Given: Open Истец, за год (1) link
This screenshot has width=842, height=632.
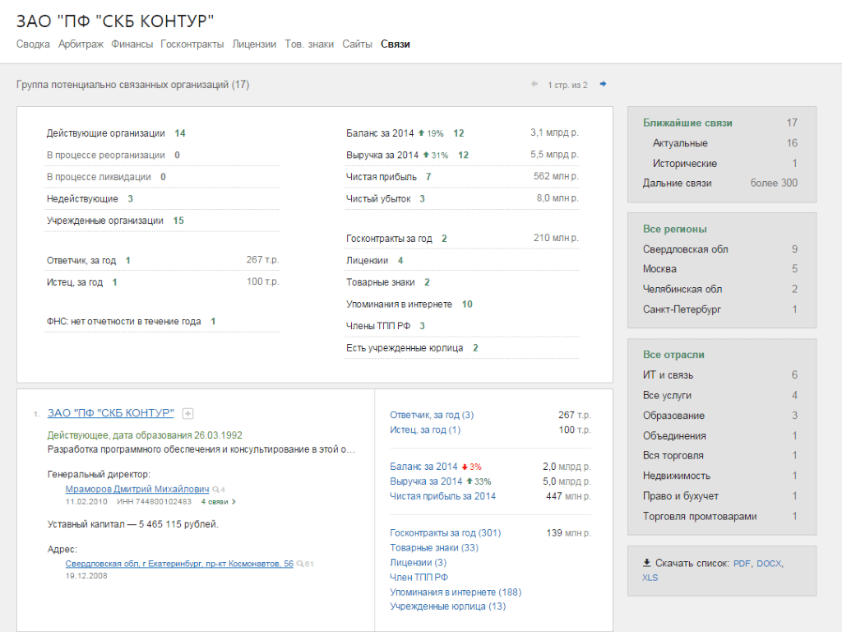Looking at the screenshot, I should pos(425,430).
